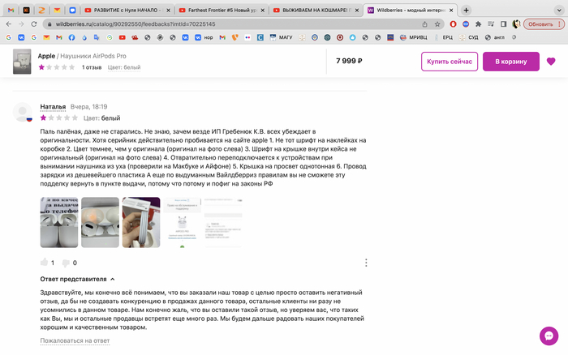Expand the tab search dropdown arrow

(559, 11)
